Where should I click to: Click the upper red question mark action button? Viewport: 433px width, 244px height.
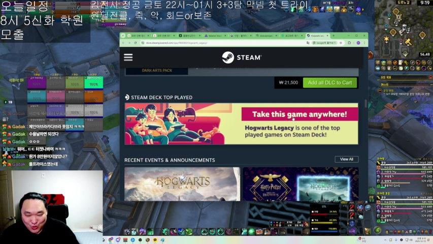pyautogui.click(x=352, y=207)
